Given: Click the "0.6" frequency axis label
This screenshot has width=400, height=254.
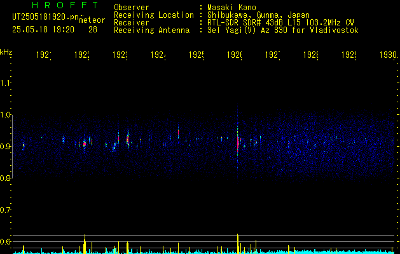Looking at the screenshot, I should (6, 241).
